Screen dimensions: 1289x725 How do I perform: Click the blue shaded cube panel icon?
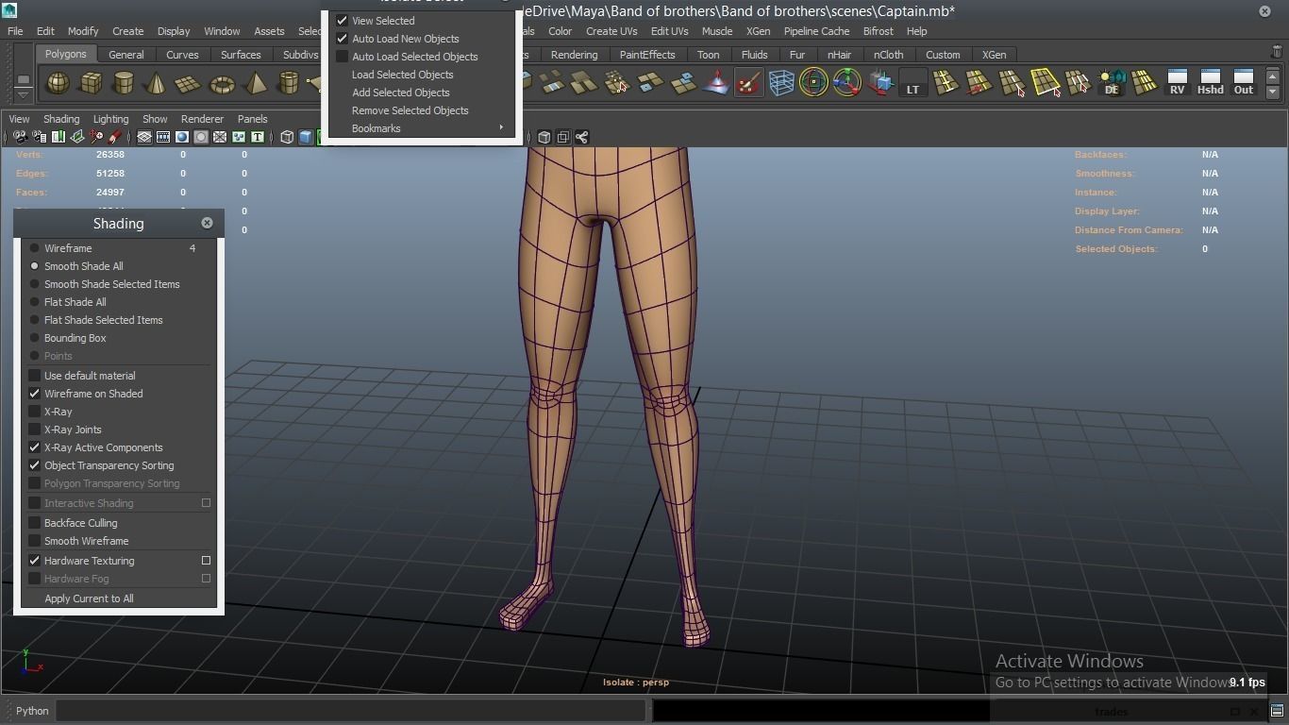point(306,137)
